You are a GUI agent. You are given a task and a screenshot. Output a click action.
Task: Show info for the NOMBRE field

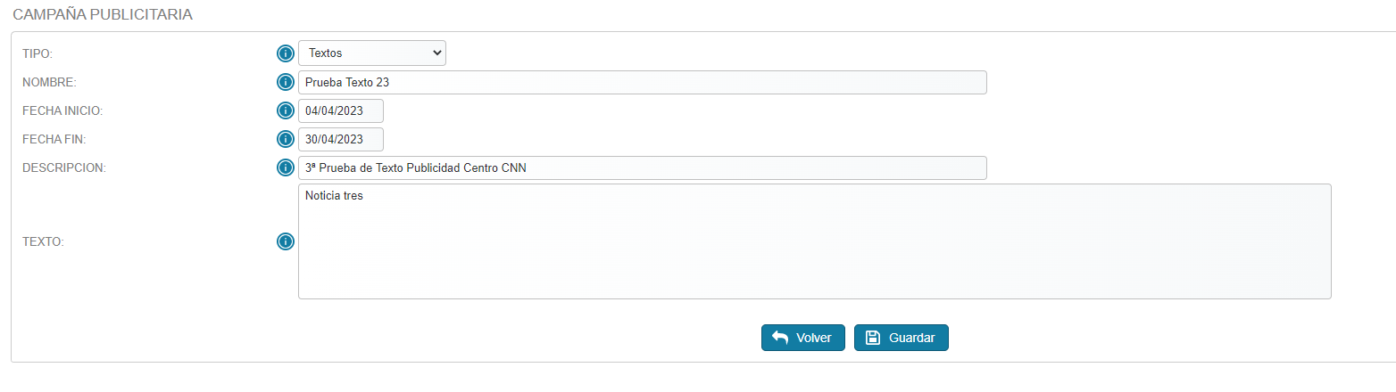(x=286, y=82)
